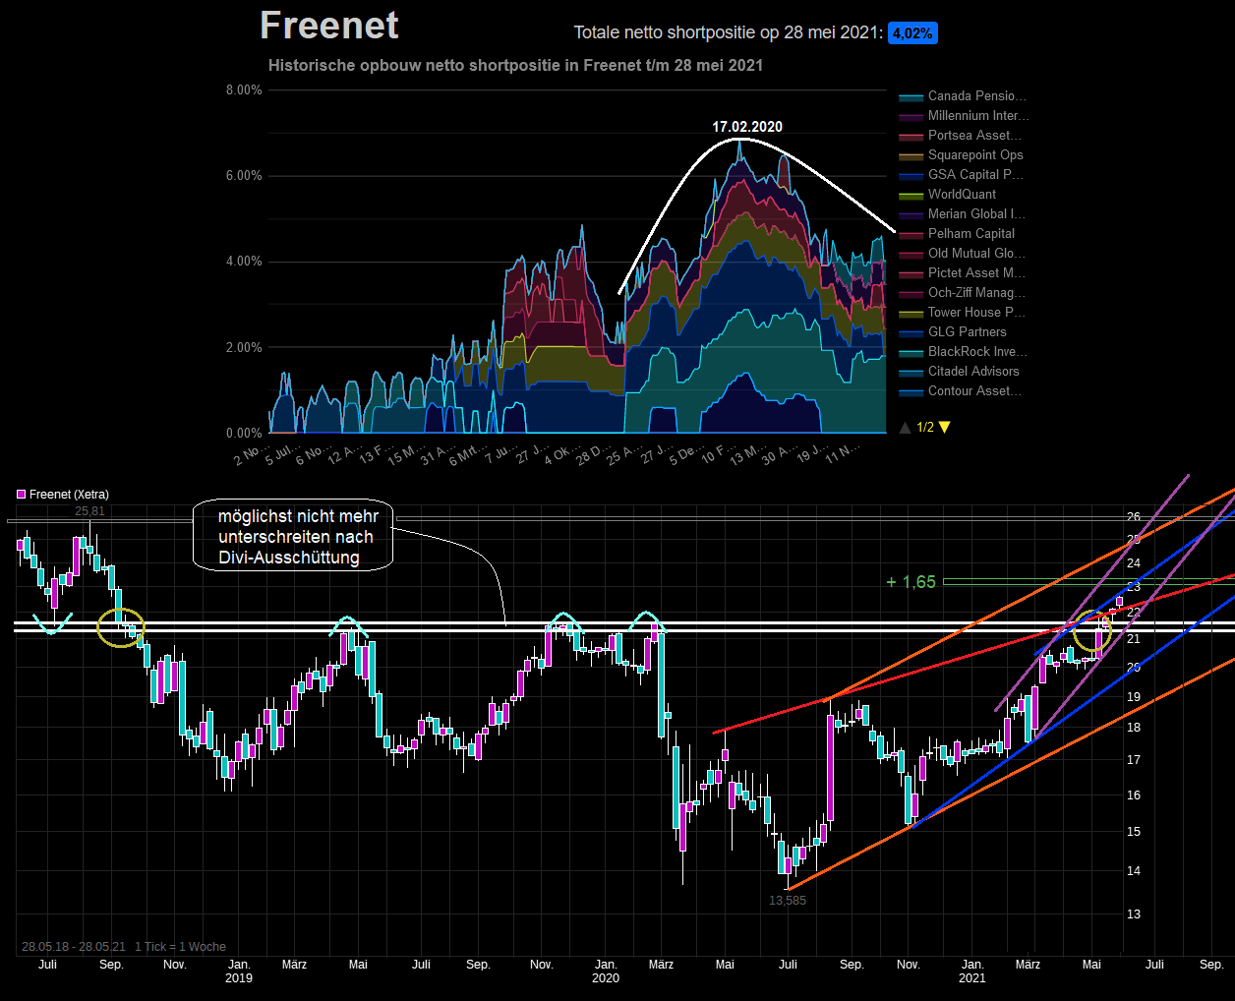Click the 13,585 low price label

tap(788, 900)
